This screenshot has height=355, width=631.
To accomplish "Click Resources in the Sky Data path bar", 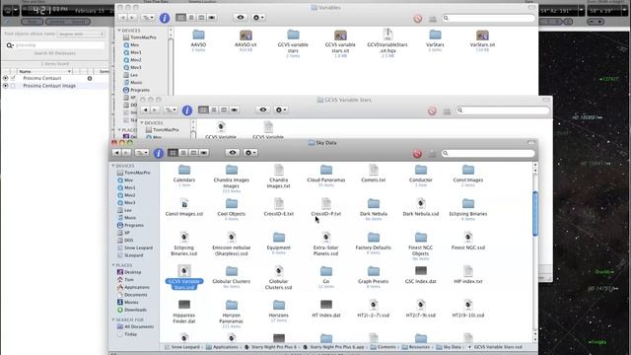I will pyautogui.click(x=416, y=347).
